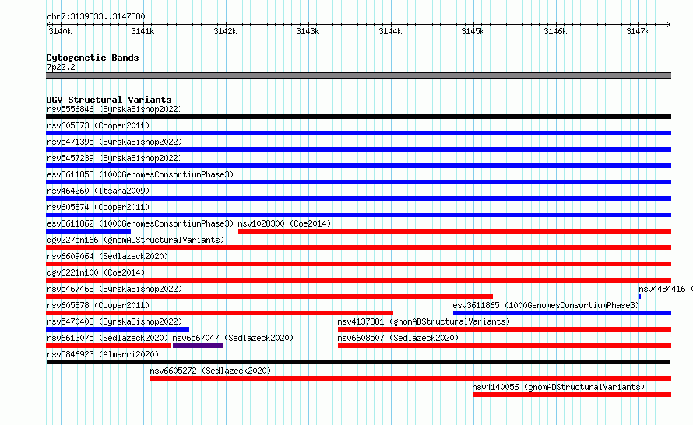Open nsv5470408 (ByrskaBishop2022) label
Image resolution: width=693 pixels, height=425 pixels.
(114, 321)
